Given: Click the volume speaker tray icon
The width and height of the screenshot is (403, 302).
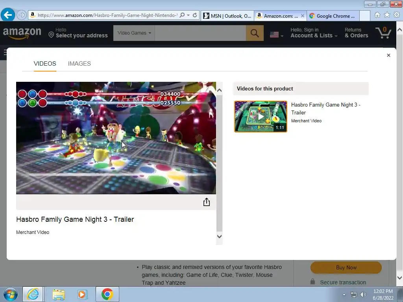Looking at the screenshot, I should 363,295.
